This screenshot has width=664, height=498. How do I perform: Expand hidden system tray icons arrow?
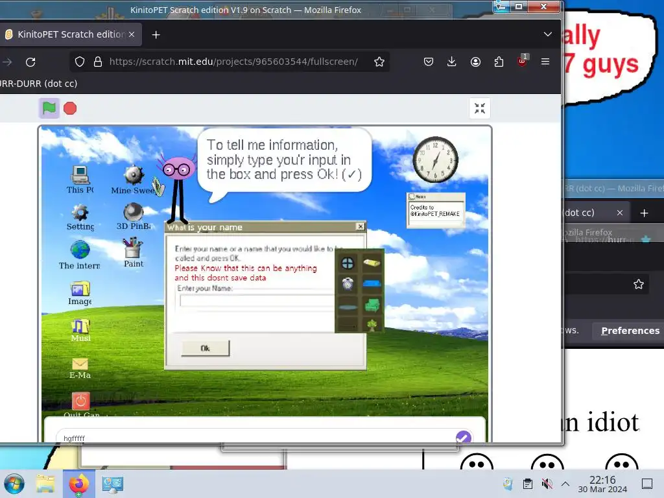[x=565, y=484]
